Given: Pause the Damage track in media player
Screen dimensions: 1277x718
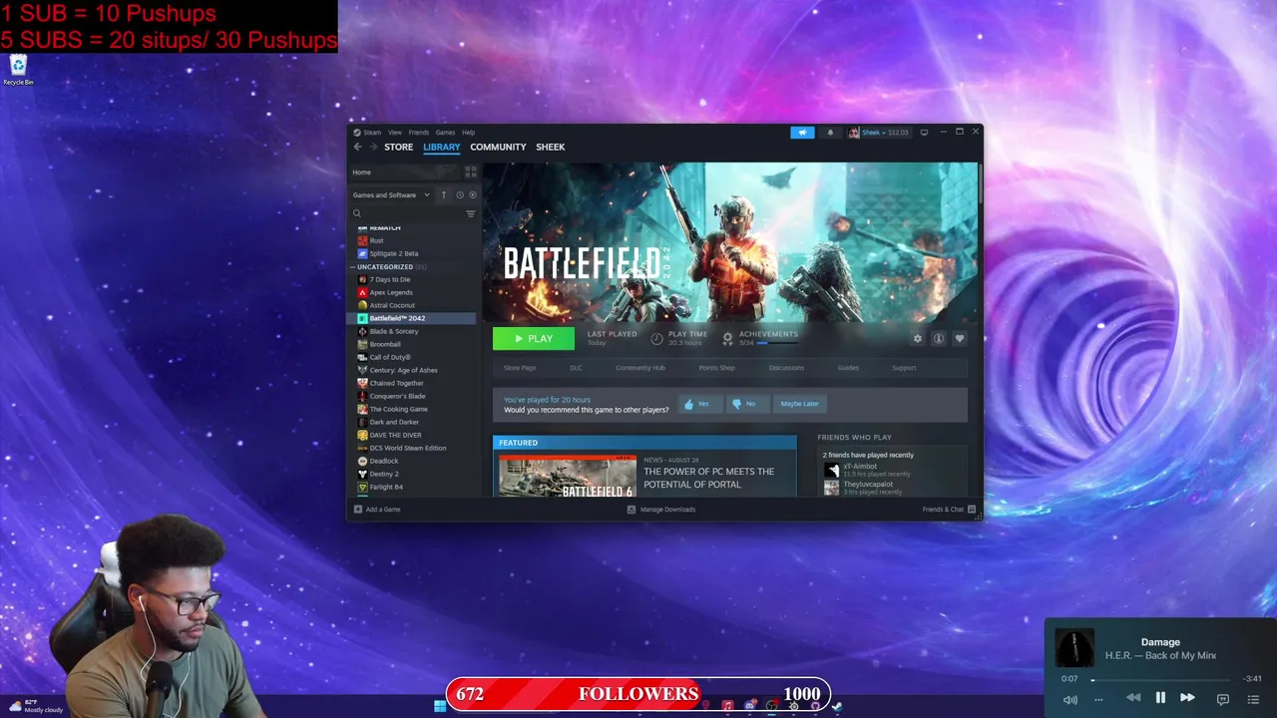Looking at the screenshot, I should (1160, 698).
